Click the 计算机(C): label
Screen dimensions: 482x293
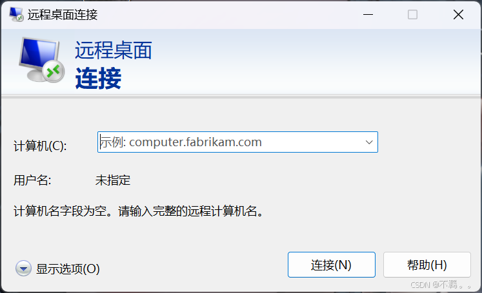[x=40, y=146]
